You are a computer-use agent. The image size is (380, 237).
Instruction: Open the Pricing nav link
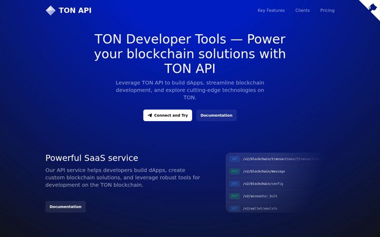tap(327, 11)
